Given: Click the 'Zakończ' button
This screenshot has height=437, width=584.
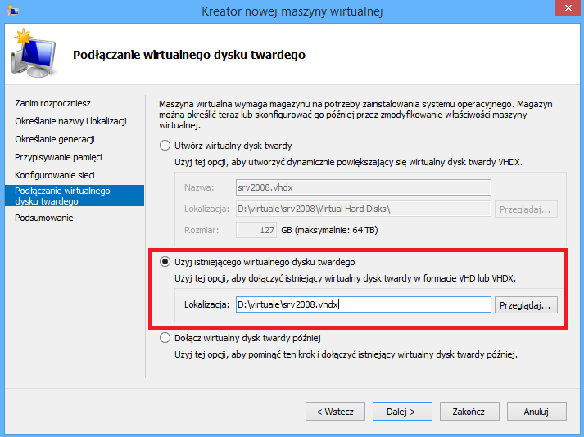Looking at the screenshot, I should coord(469,412).
